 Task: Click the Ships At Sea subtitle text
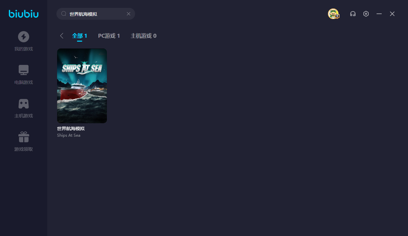click(x=69, y=135)
